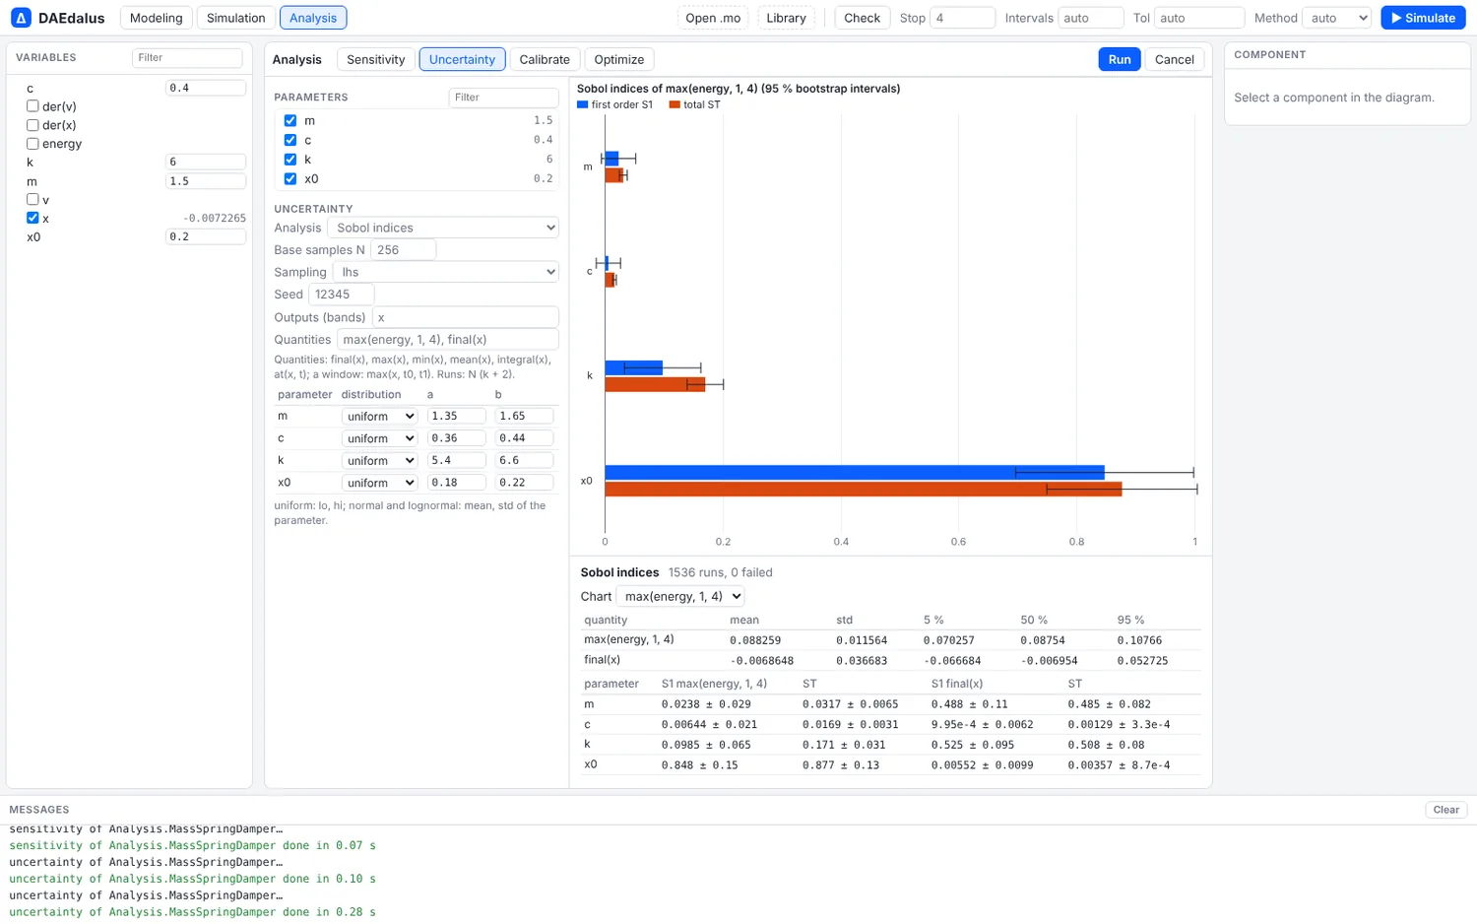This screenshot has width=1477, height=924.
Task: Click the Simulate button
Action: 1423,18
